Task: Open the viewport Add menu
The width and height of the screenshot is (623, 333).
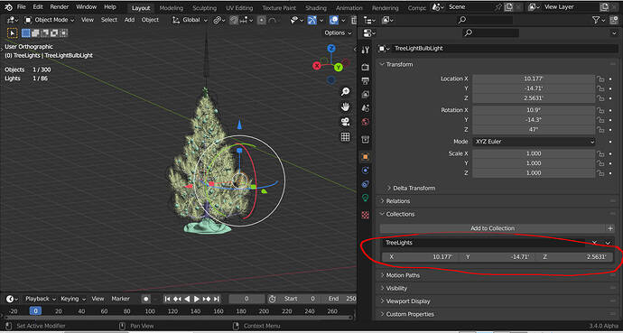Action: tap(129, 20)
